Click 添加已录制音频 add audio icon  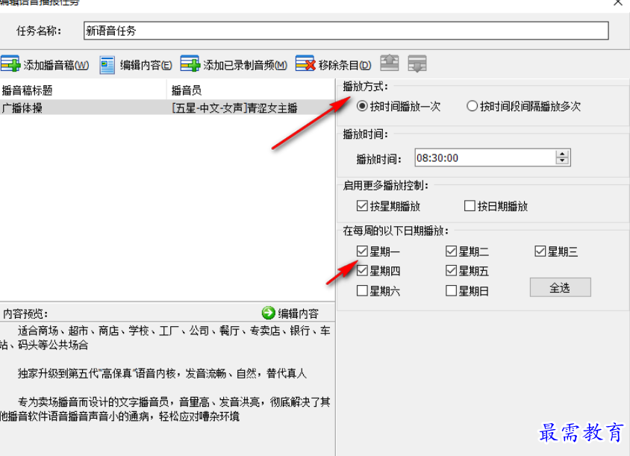tap(190, 64)
